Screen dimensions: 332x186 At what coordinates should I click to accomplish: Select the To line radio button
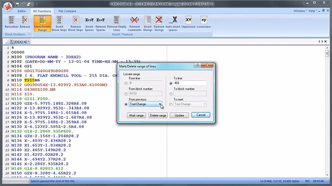171,83
